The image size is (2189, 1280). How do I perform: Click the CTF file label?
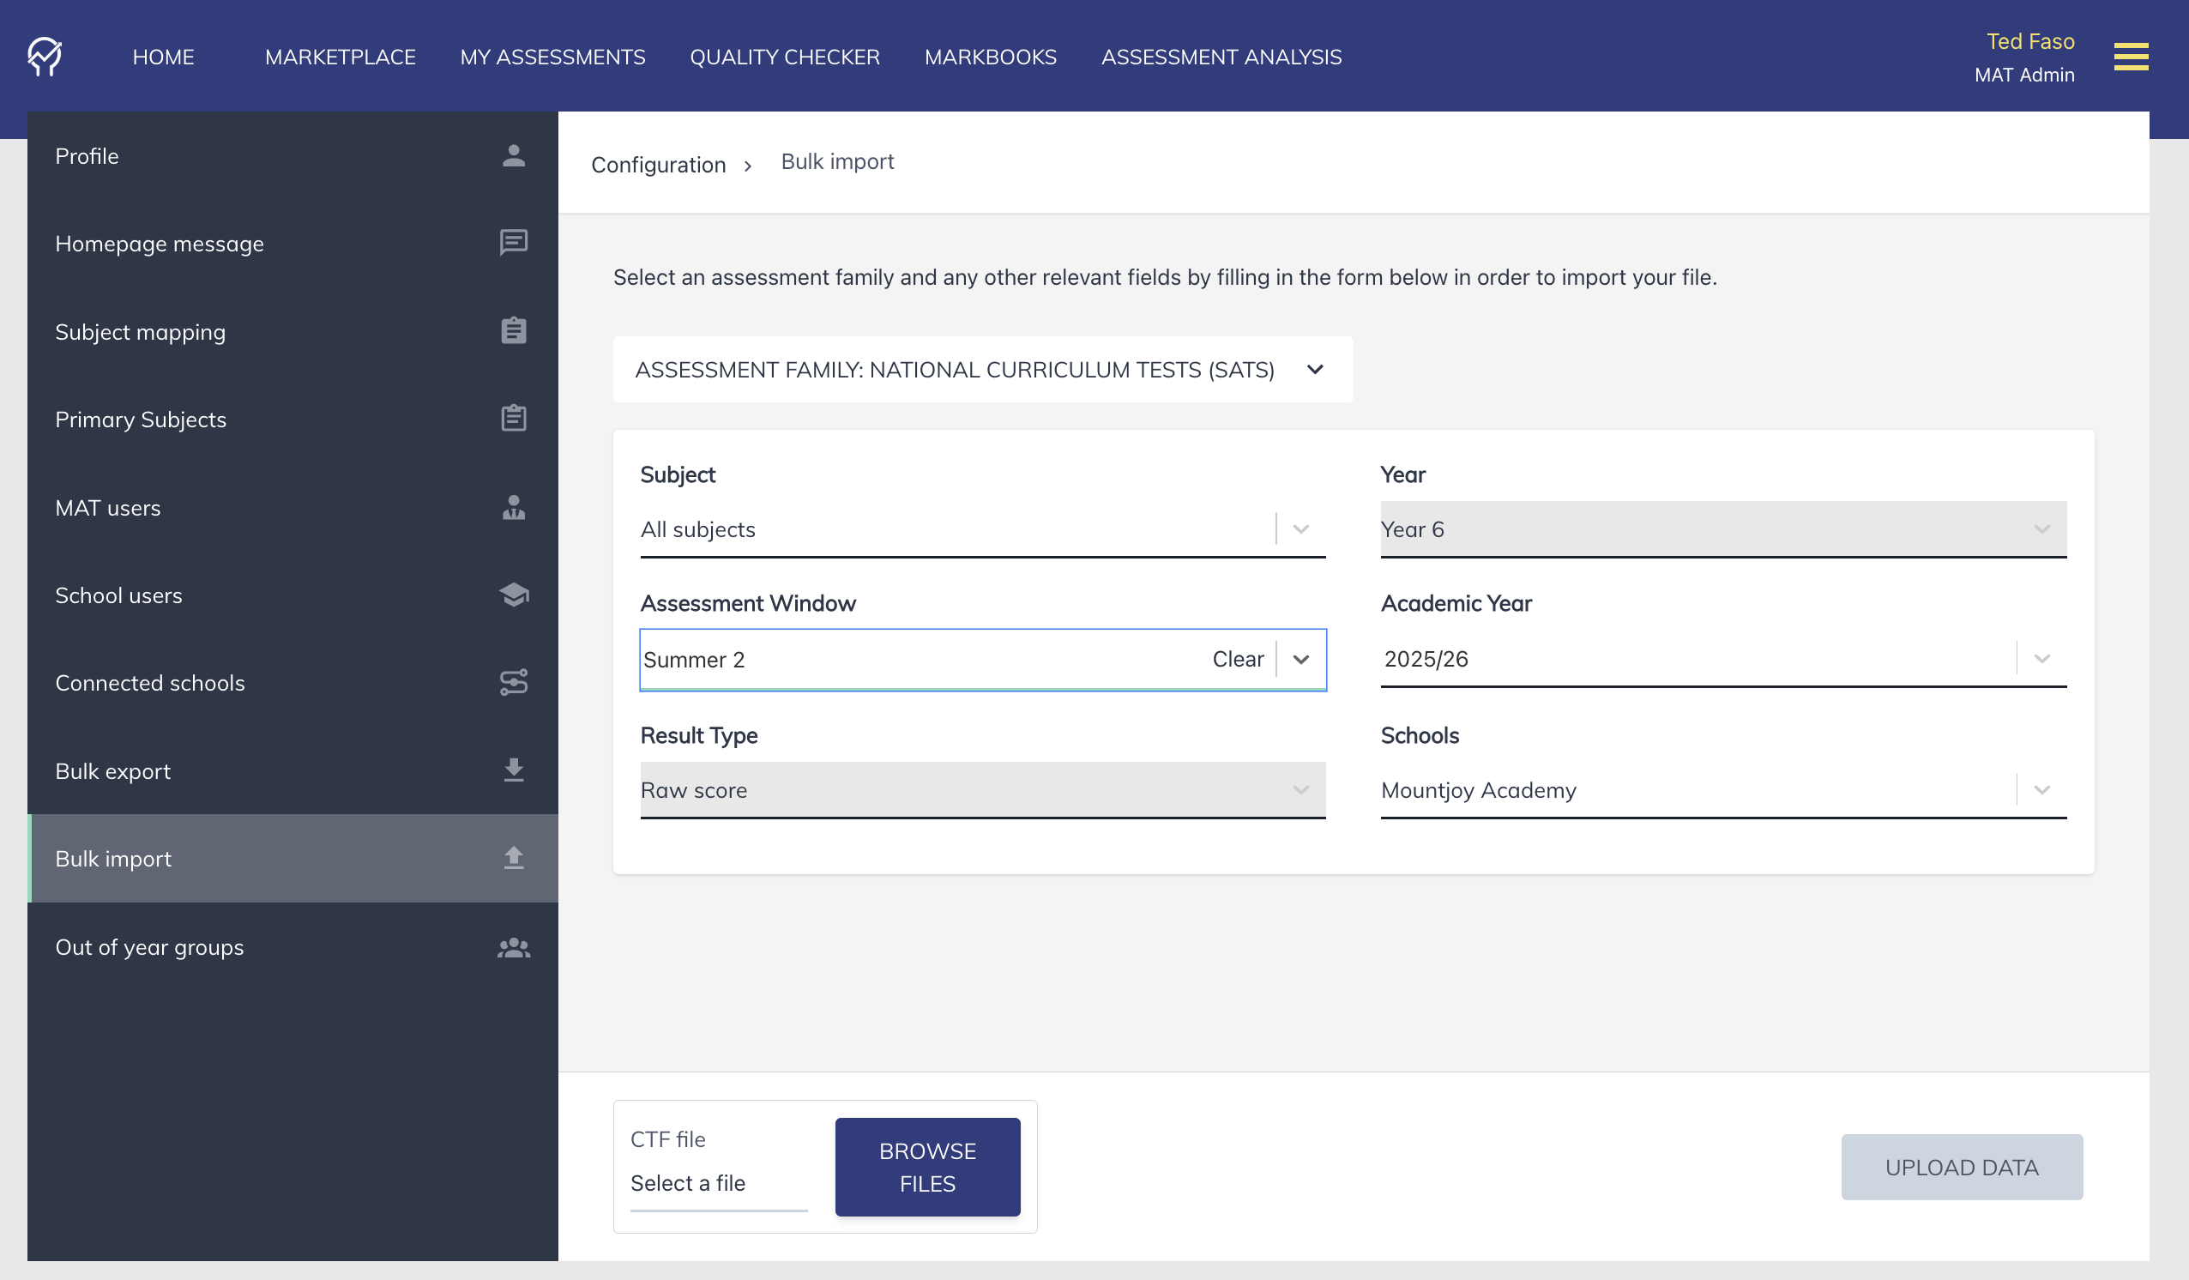pos(668,1139)
